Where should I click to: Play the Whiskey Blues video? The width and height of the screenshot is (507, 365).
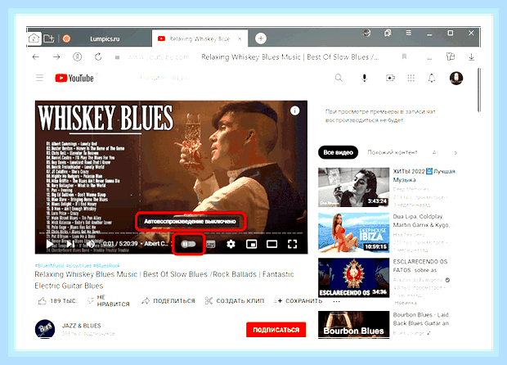(49, 244)
